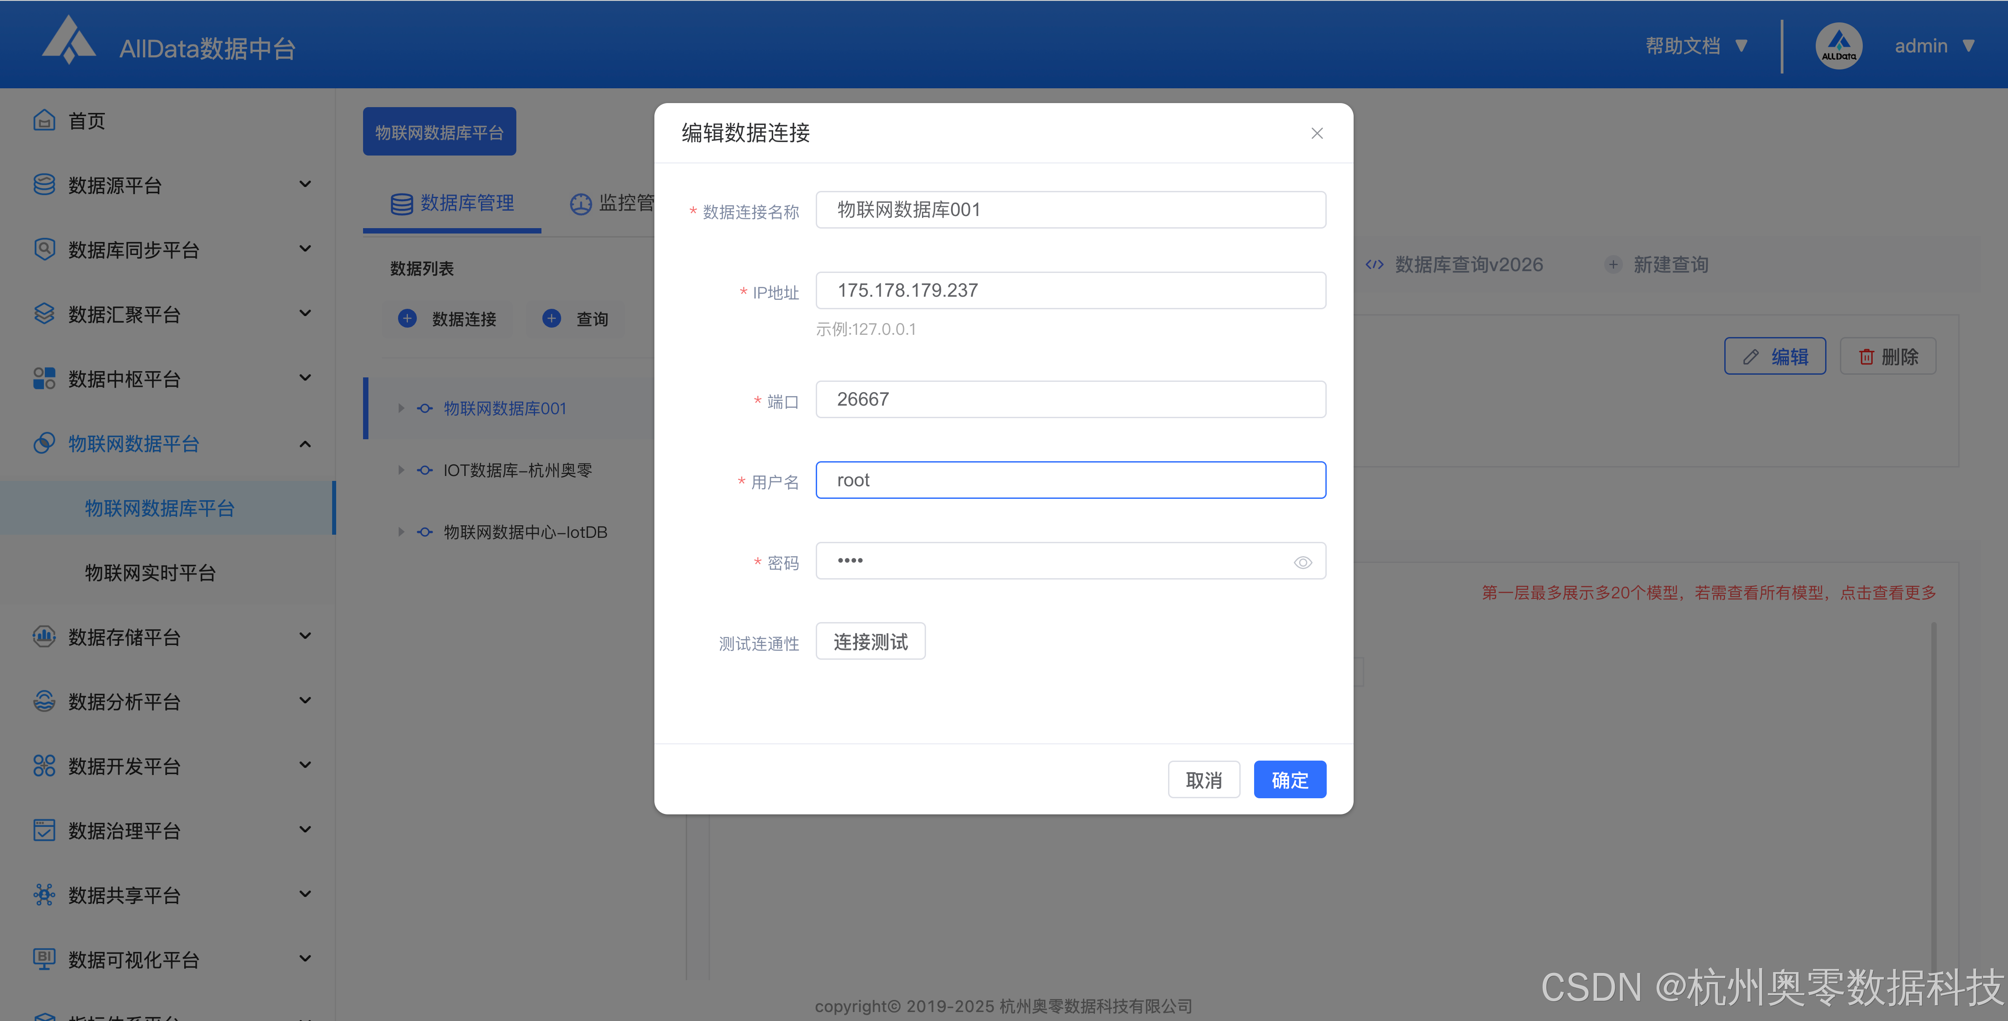
Task: Click the 连接测试 button
Action: tap(870, 641)
